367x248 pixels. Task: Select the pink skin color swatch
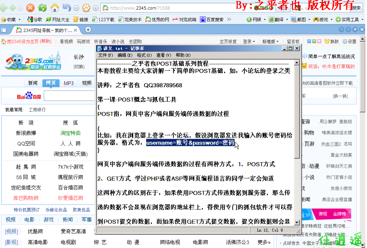319,41
